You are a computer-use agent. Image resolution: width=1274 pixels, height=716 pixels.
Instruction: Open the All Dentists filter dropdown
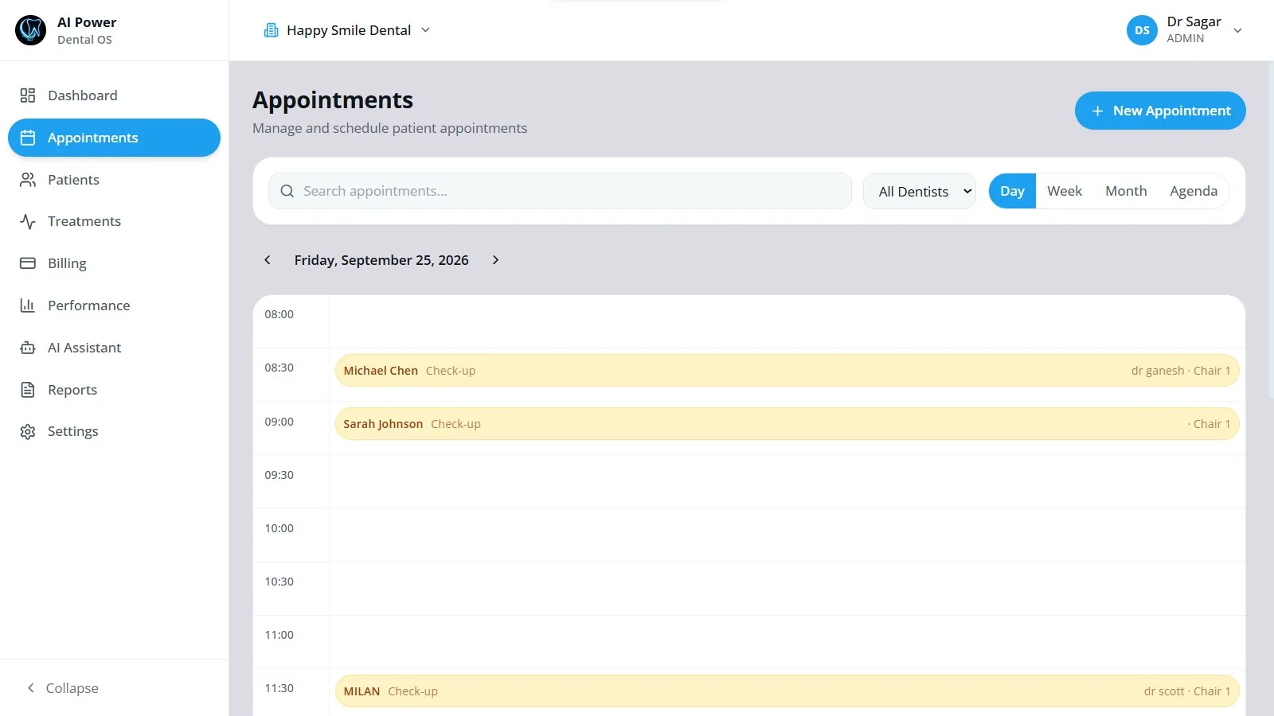920,191
